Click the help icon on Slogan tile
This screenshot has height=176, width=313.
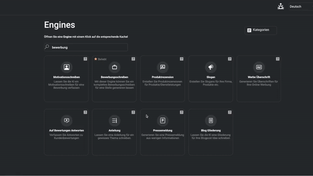coord(230,59)
